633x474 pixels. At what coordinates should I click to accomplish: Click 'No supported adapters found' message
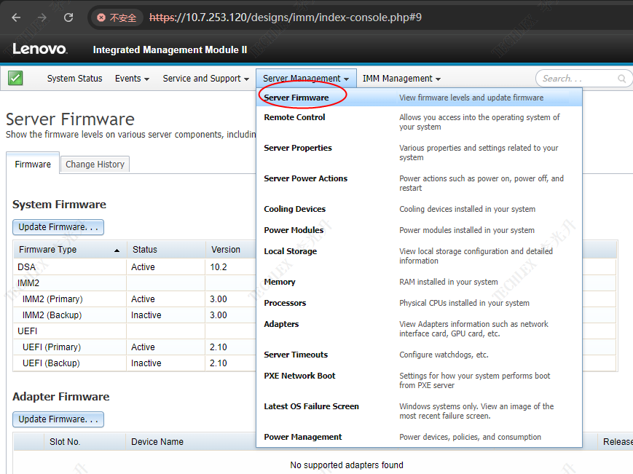[x=347, y=465]
